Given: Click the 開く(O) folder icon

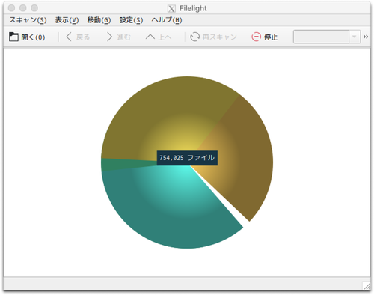Looking at the screenshot, I should pos(13,37).
